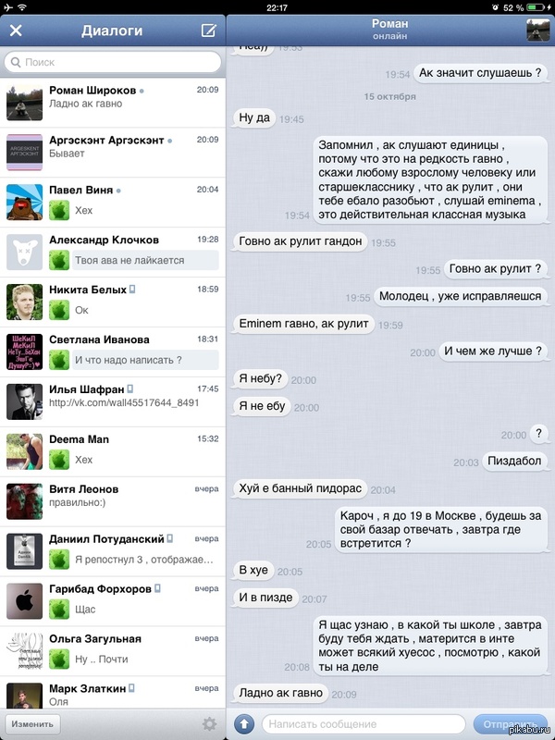Click the Изменить button

coord(32,723)
